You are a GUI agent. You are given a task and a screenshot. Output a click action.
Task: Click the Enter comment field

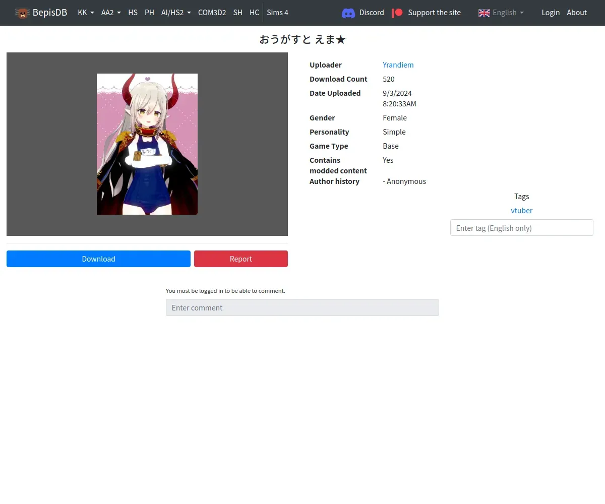point(302,307)
